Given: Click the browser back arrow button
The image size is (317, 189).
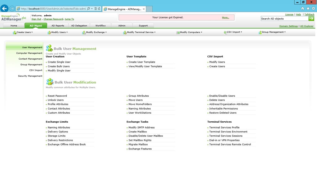Looking at the screenshot, I should point(4,8).
